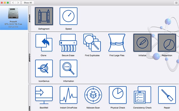Open the Repartition tool
The image size is (179, 111).
tap(167, 43)
